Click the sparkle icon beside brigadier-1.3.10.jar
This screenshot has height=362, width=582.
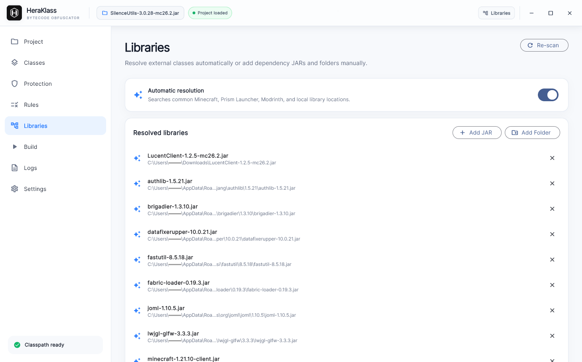coord(137,209)
